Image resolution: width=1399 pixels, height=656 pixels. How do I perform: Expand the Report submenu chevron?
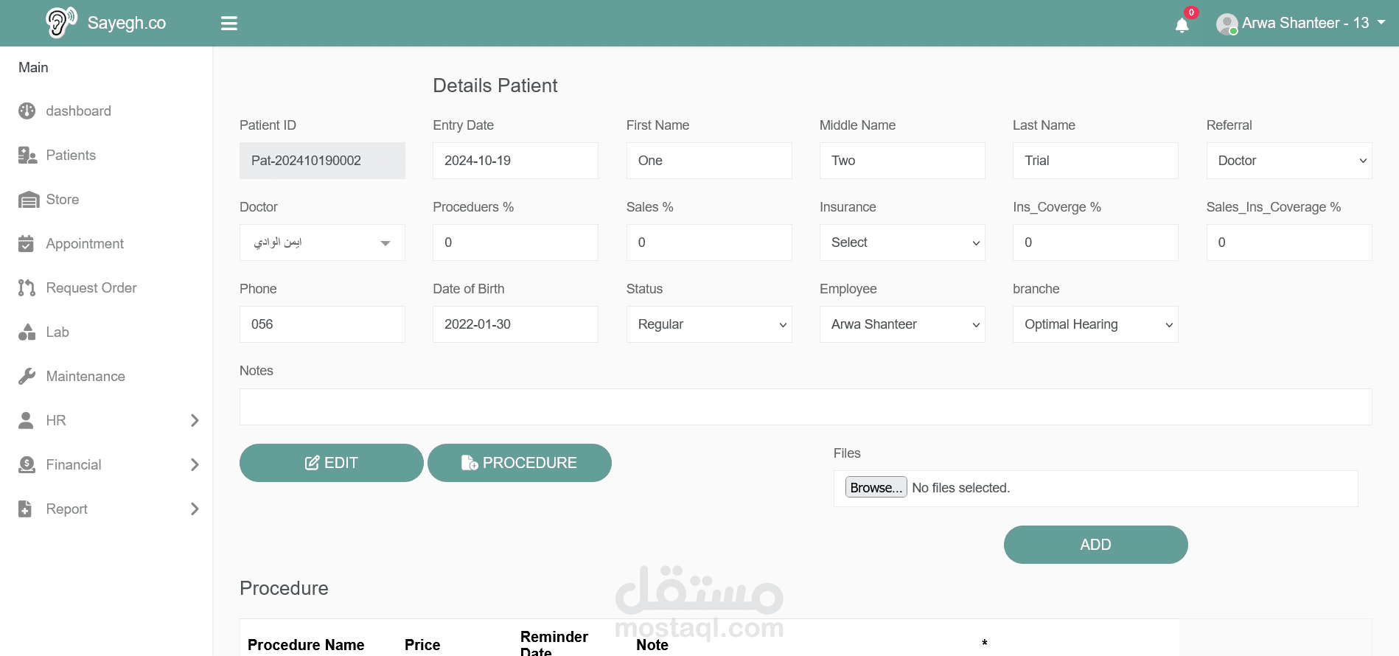coord(195,509)
